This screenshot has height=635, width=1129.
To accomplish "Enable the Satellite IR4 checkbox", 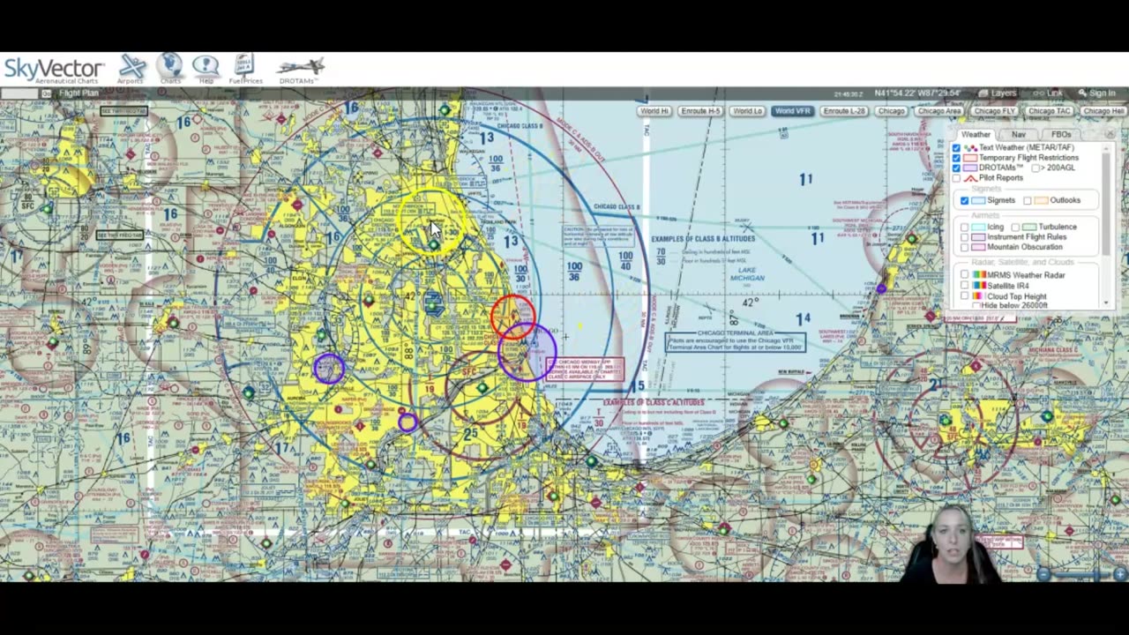I will (964, 286).
